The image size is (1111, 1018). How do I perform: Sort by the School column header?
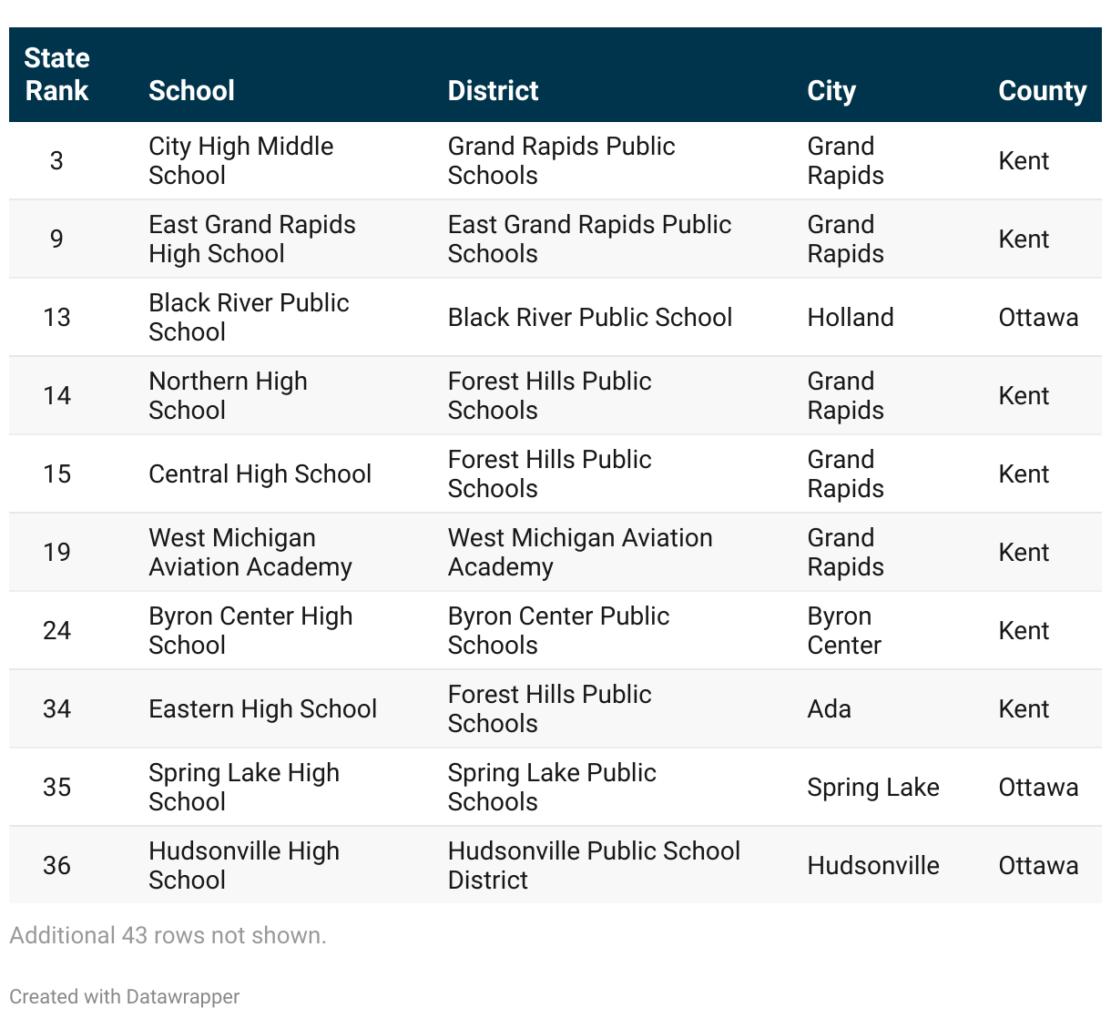click(191, 91)
